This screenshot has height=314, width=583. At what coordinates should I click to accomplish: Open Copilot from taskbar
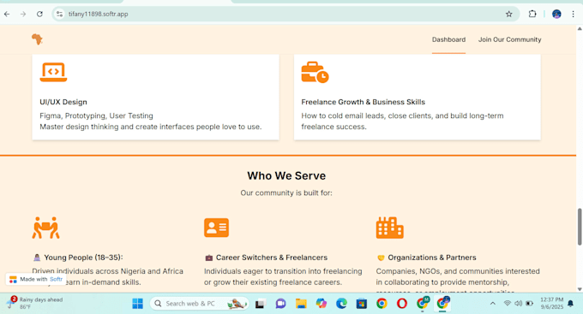322,304
